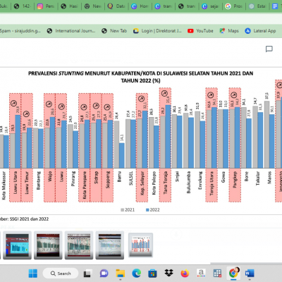Click the taskbar Search box
This screenshot has width=282, height=282.
pyautogui.click(x=61, y=274)
